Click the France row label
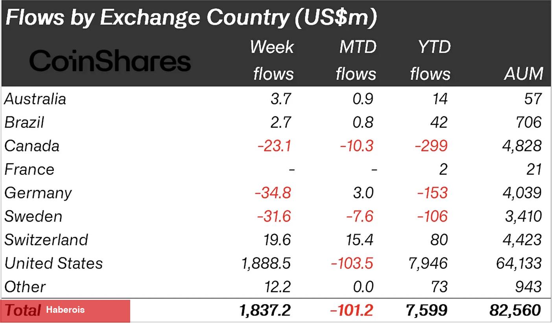The height and width of the screenshot is (323, 553). pos(29,169)
